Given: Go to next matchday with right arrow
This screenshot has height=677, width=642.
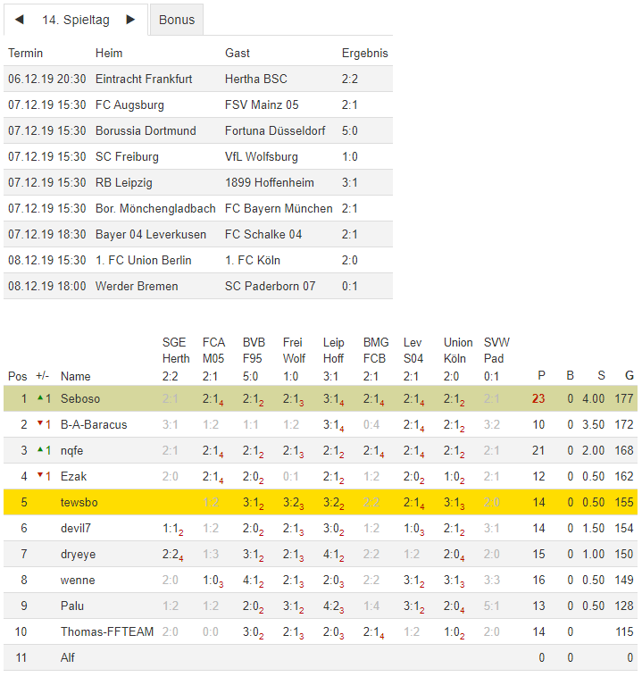Looking at the screenshot, I should 130,20.
